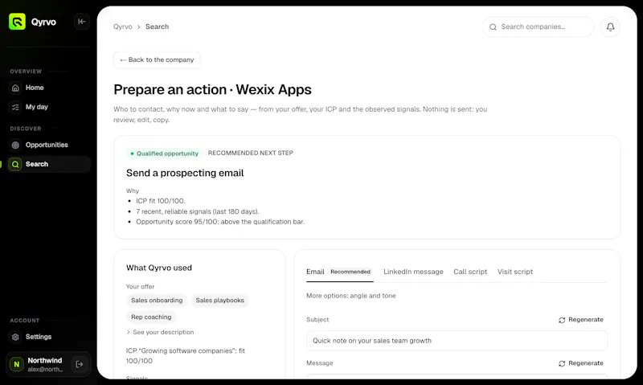Click the Search magnifier icon in sidebar
643x385 pixels.
click(x=15, y=164)
